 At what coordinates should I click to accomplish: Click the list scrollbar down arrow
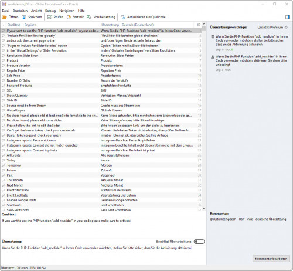point(204,208)
